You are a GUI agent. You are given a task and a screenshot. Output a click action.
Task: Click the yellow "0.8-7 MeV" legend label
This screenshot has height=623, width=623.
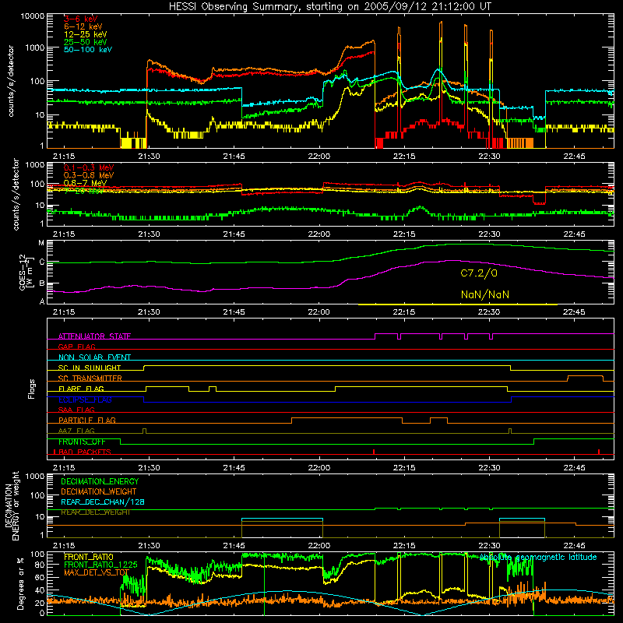[x=85, y=183]
